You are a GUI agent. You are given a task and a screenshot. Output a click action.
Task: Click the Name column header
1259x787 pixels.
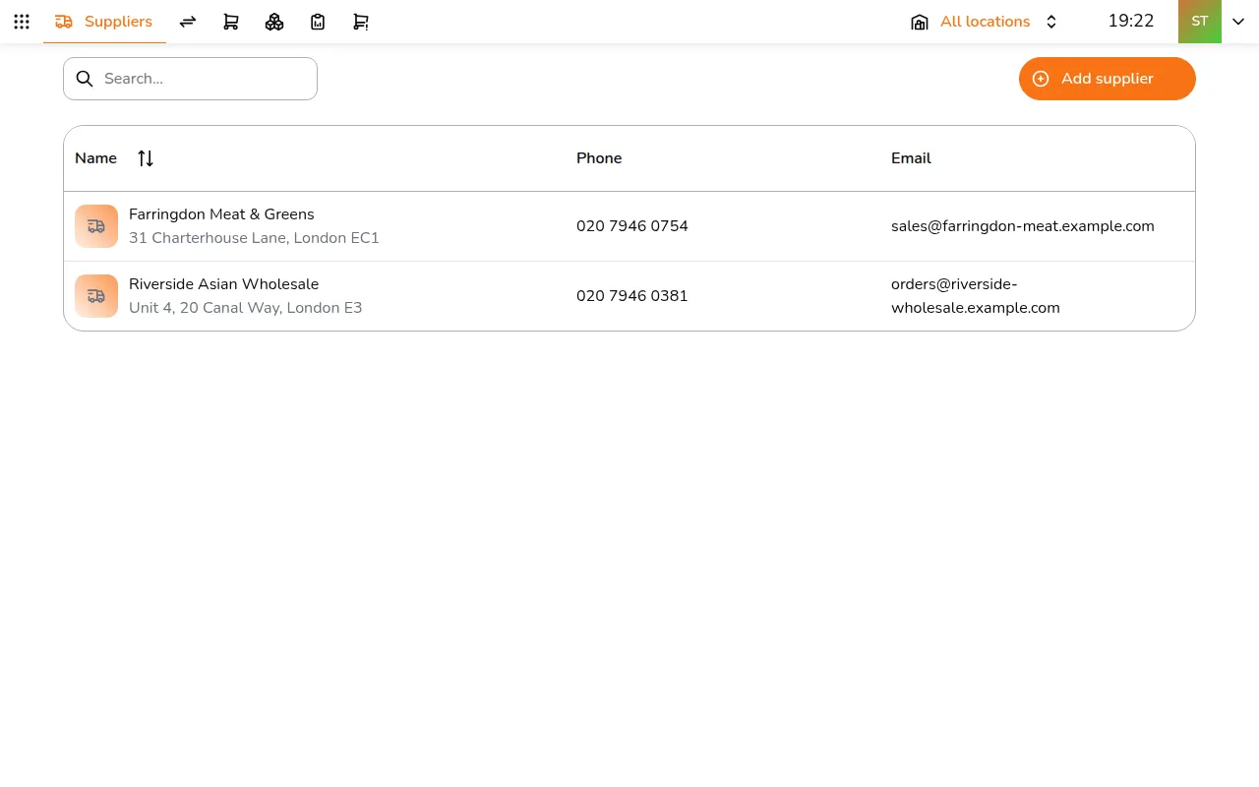(95, 158)
